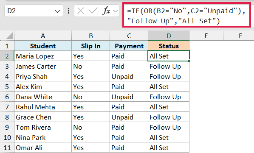Click Grace Chen's Unpaid payment cell
This screenshot has width=254, height=153.
click(129, 117)
